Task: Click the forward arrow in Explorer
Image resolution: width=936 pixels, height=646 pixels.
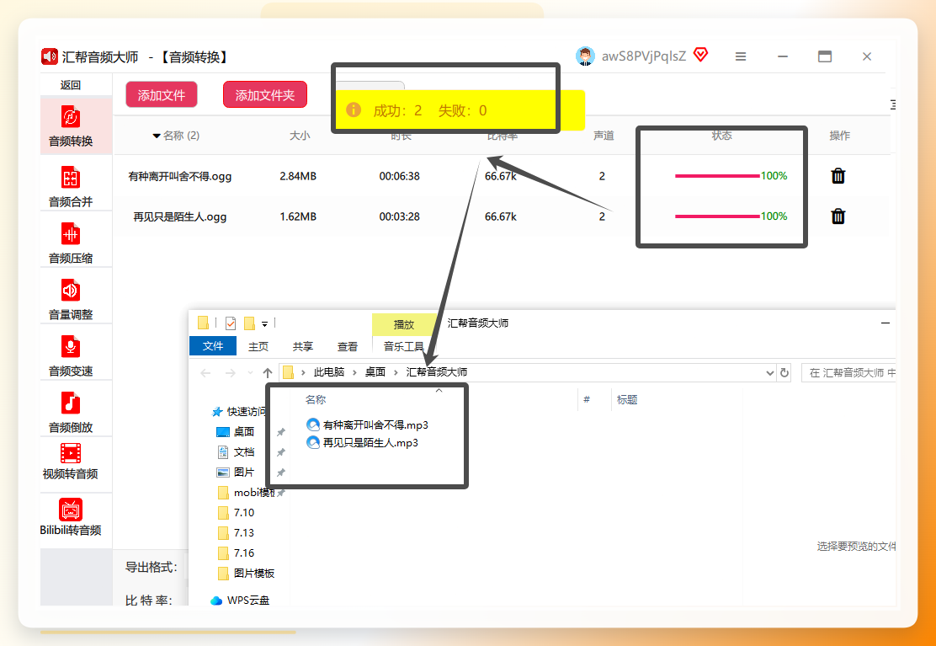Action: pyautogui.click(x=230, y=373)
